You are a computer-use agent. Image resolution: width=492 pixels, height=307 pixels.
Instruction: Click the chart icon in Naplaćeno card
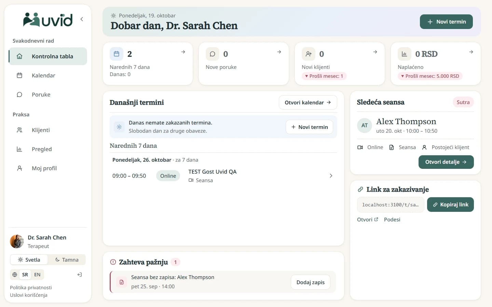click(405, 54)
